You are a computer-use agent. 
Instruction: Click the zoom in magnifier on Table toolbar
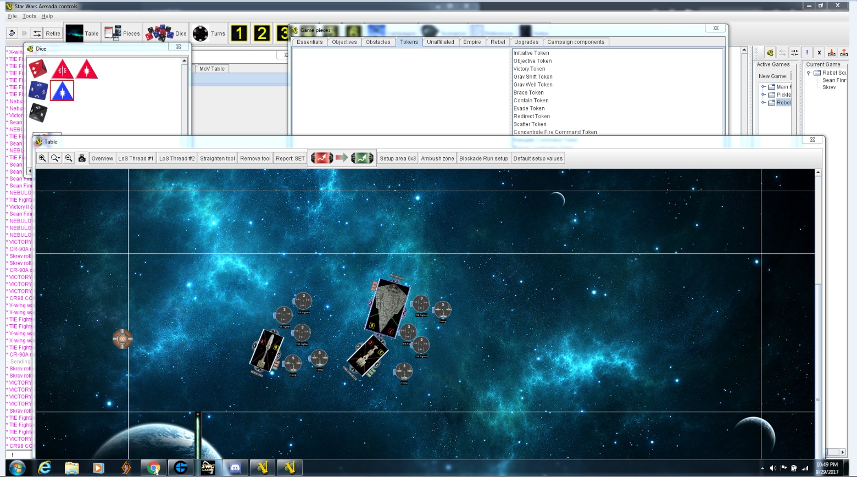click(x=42, y=158)
